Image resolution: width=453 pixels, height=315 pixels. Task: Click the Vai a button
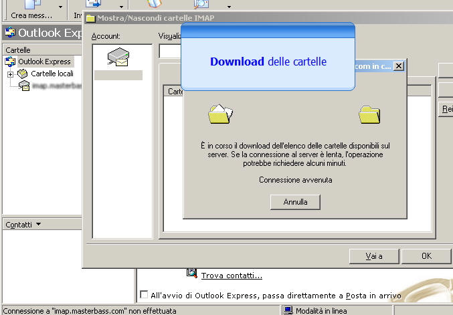pyautogui.click(x=374, y=256)
